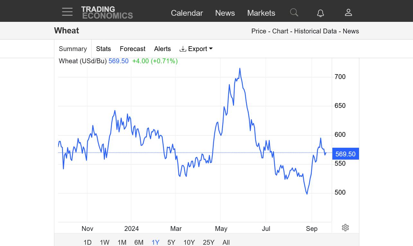Click the Trading Economics logo
The image size is (413, 246).
click(x=107, y=13)
